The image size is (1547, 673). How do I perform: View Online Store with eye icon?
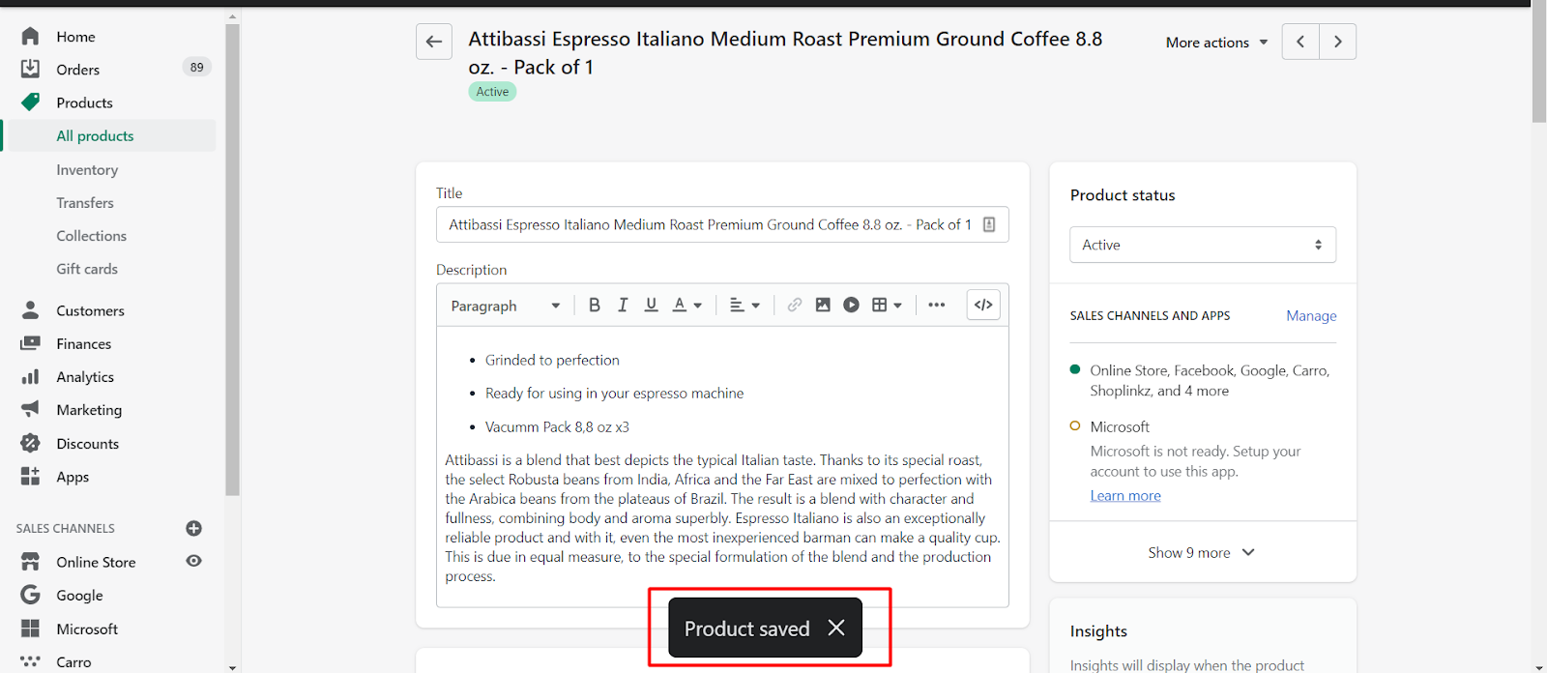193,561
